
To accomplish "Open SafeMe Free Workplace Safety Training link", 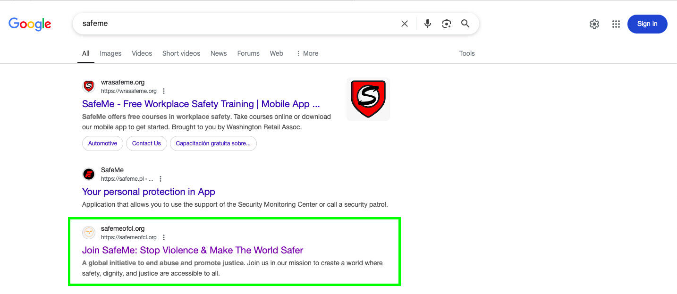I will [201, 104].
